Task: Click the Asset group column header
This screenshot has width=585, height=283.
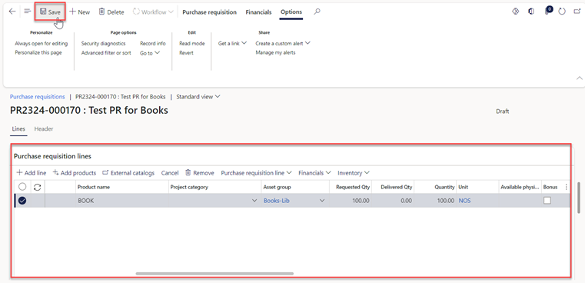Action: [294, 187]
